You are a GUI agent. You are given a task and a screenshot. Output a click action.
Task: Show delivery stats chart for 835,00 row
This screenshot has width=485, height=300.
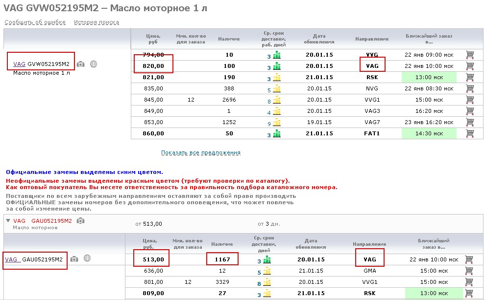pos(277,89)
